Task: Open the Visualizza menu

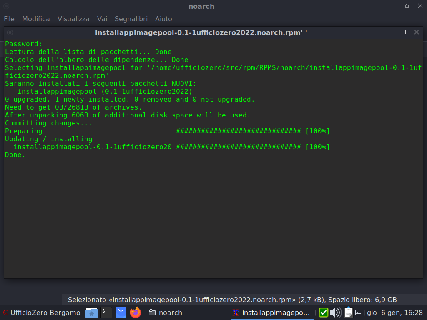Action: coord(73,19)
